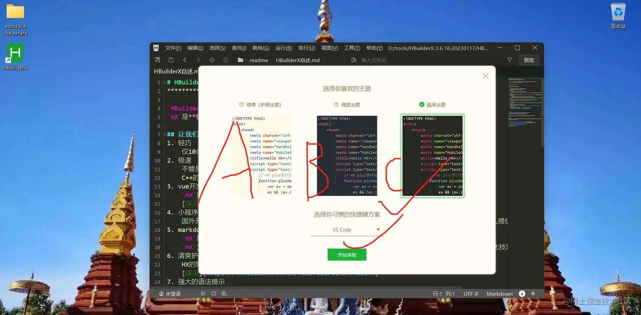The height and width of the screenshot is (315, 641).
Task: Click the 预览 preview button
Action: tap(529, 60)
